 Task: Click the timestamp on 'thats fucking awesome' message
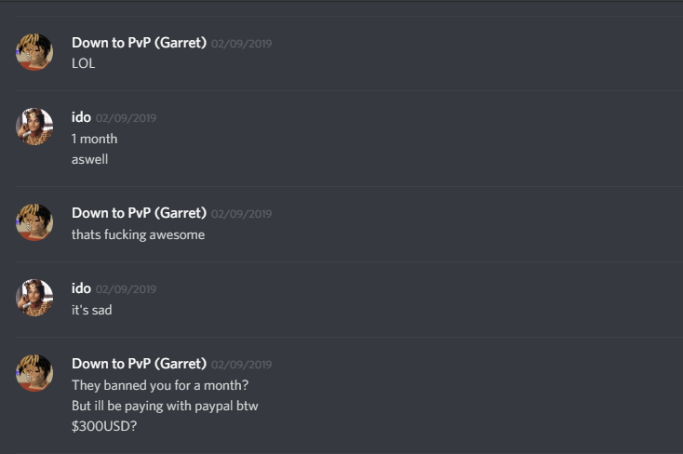pos(241,214)
